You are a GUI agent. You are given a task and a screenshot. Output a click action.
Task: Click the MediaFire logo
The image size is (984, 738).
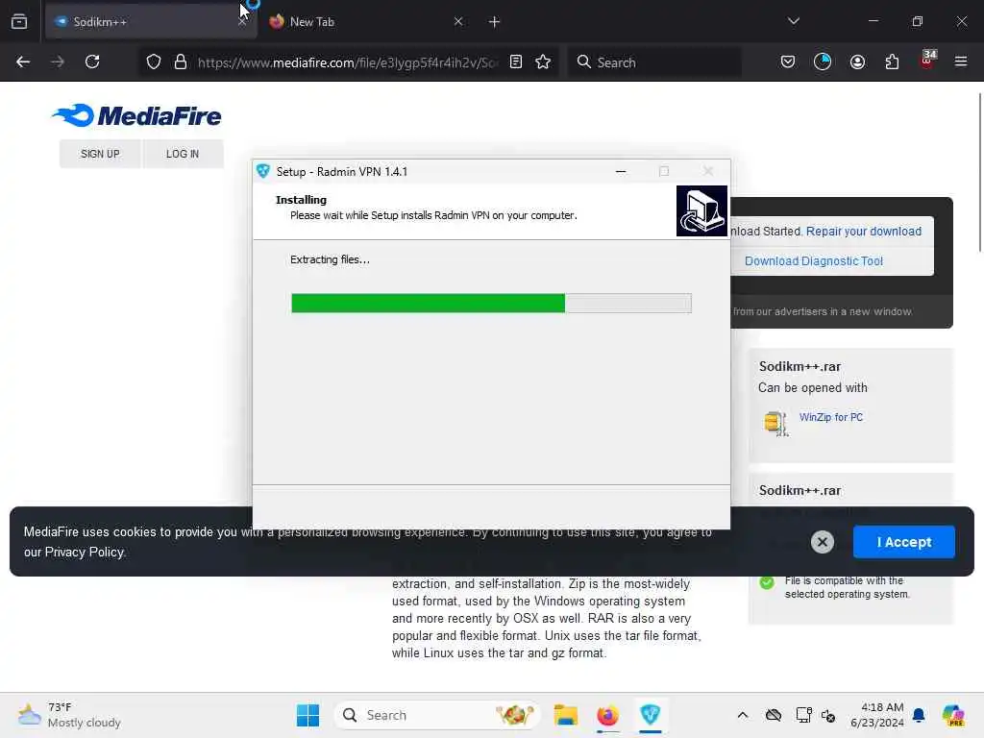pos(136,115)
